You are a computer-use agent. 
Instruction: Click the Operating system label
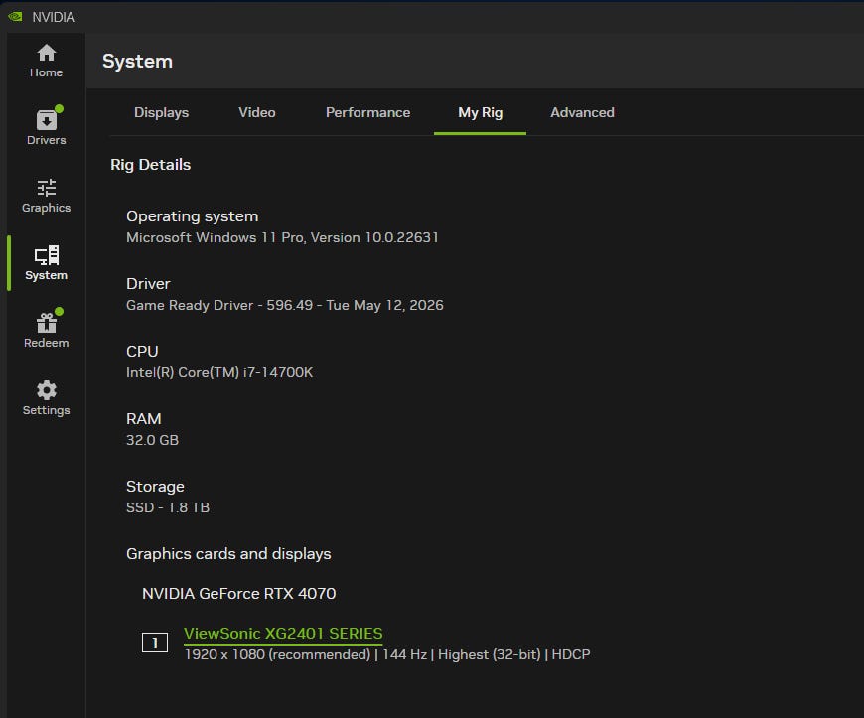click(x=193, y=216)
